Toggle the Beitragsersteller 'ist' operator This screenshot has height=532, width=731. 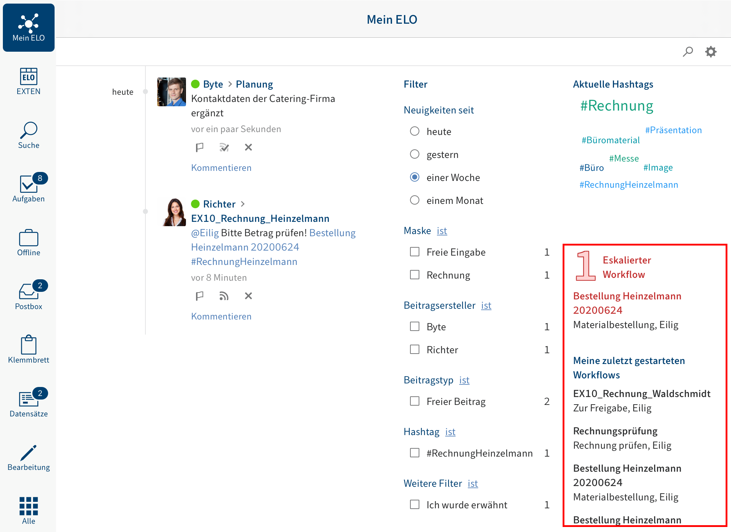[486, 305]
